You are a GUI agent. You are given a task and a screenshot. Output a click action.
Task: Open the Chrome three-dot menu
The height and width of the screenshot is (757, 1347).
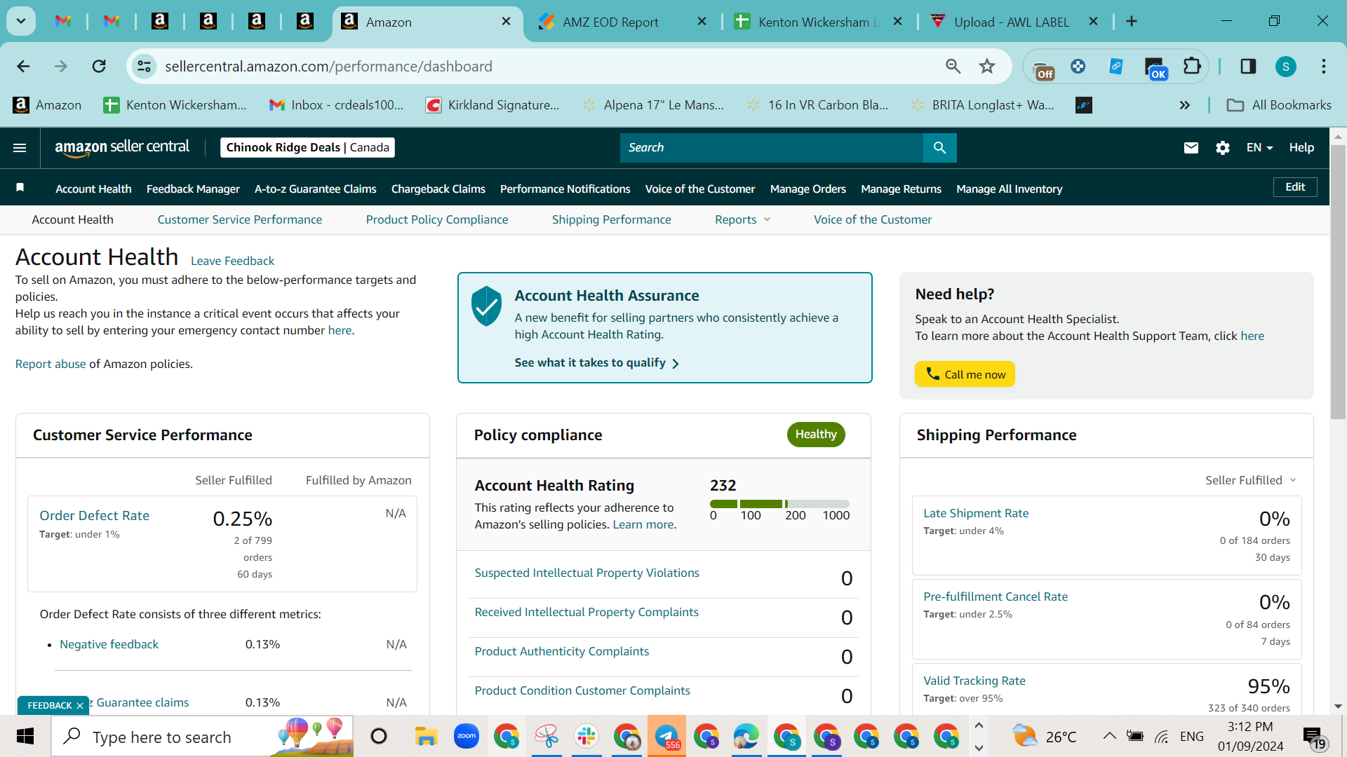pos(1324,67)
